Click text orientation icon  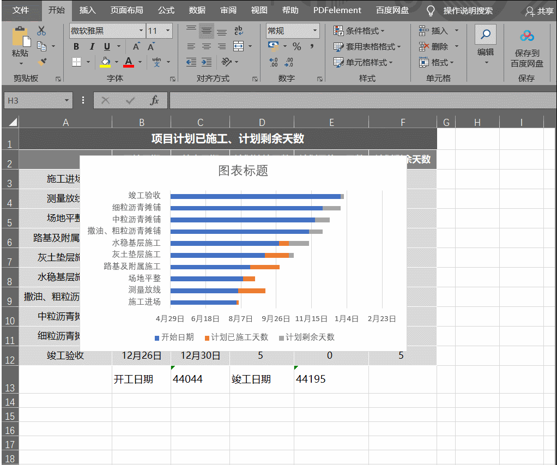tap(226, 62)
